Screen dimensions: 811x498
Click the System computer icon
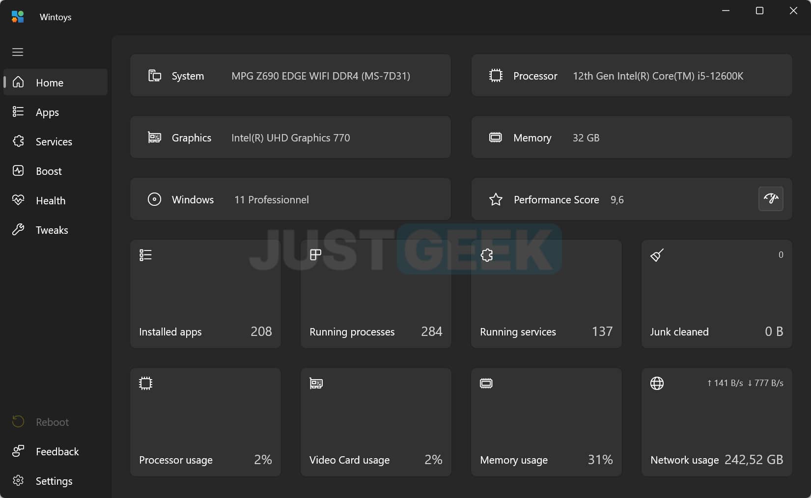click(155, 76)
